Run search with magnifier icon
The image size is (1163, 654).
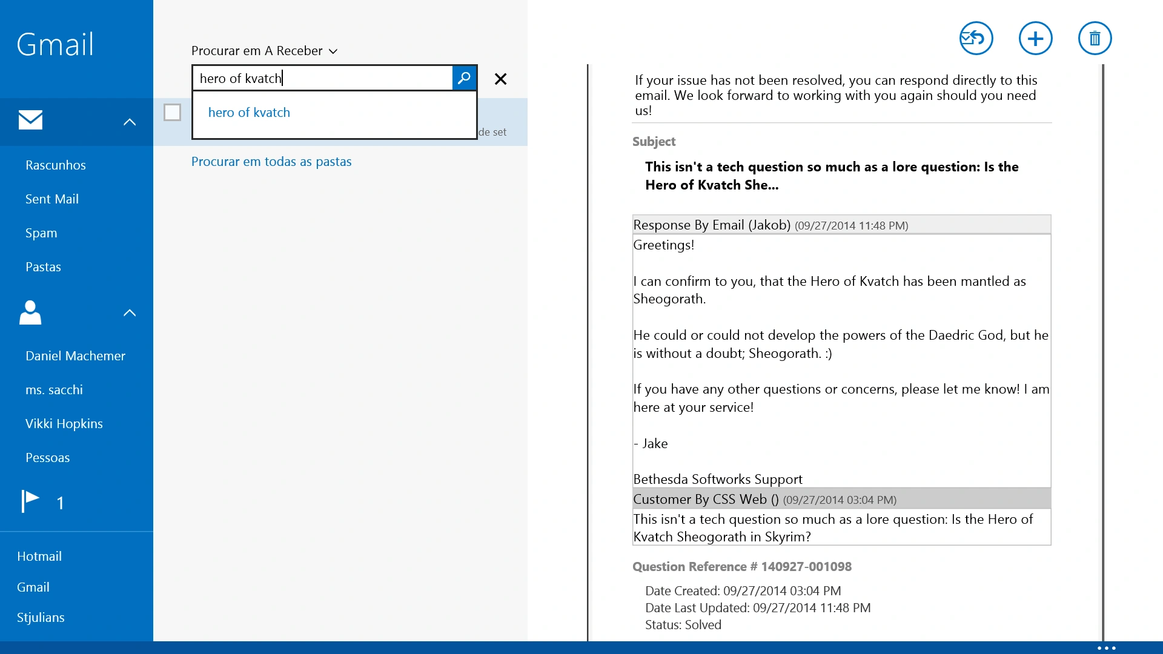[x=464, y=78]
